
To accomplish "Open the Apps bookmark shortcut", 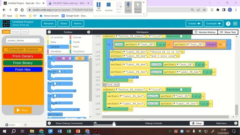I will (7, 16).
